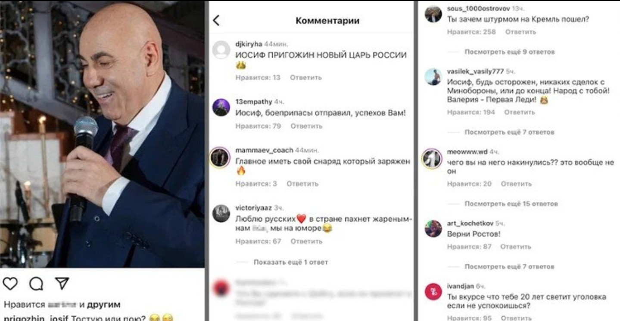This screenshot has height=321, width=620.
Task: Open 13empathy's profile avatar
Action: click(221, 107)
